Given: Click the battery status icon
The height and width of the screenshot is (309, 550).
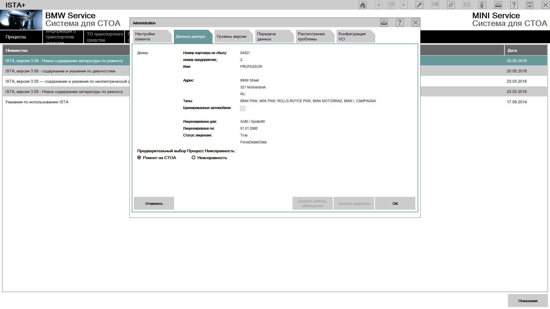Looking at the screenshot, I should (483, 5).
